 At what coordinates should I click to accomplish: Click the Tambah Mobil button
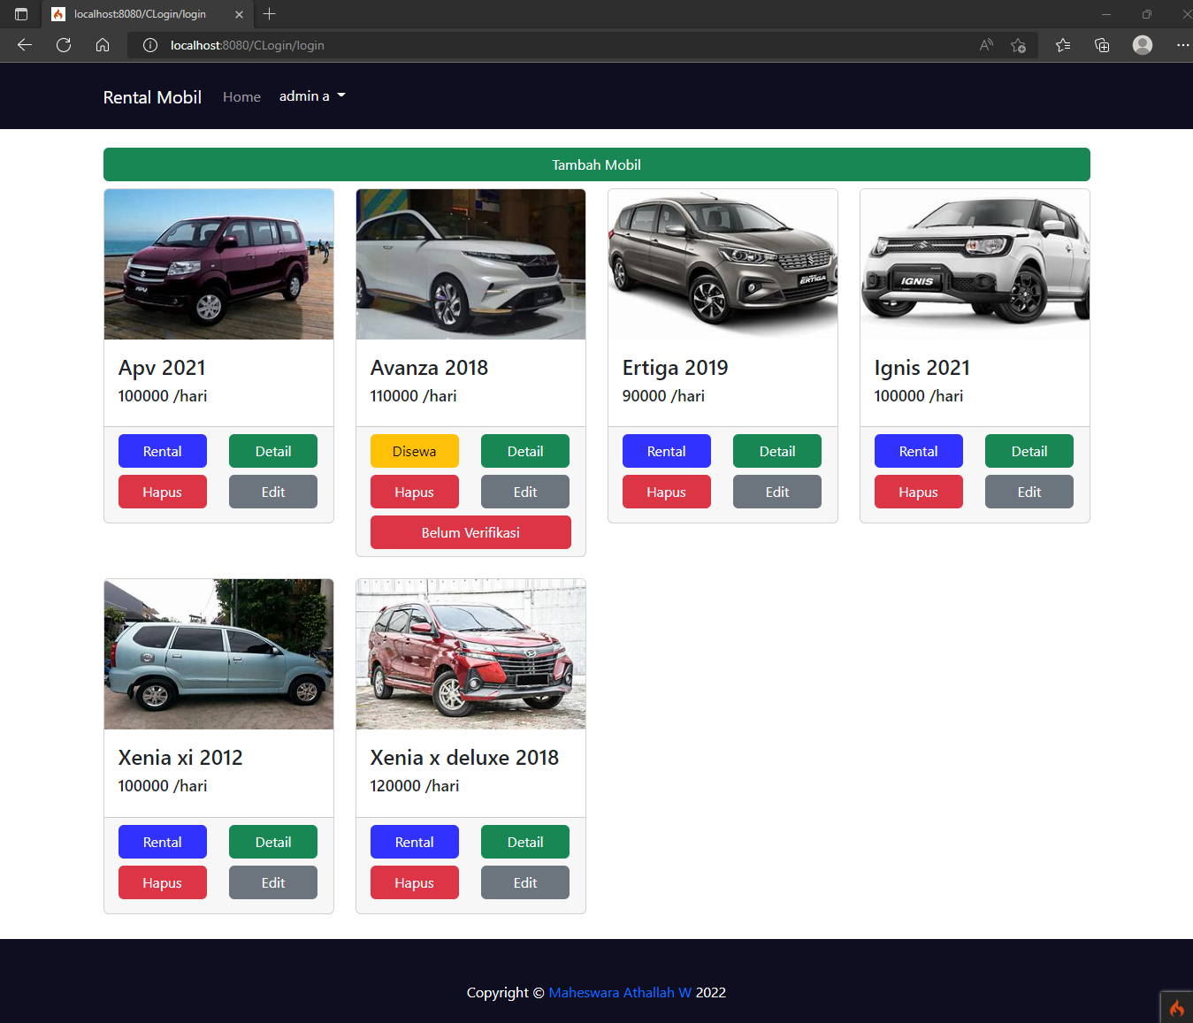[x=596, y=164]
